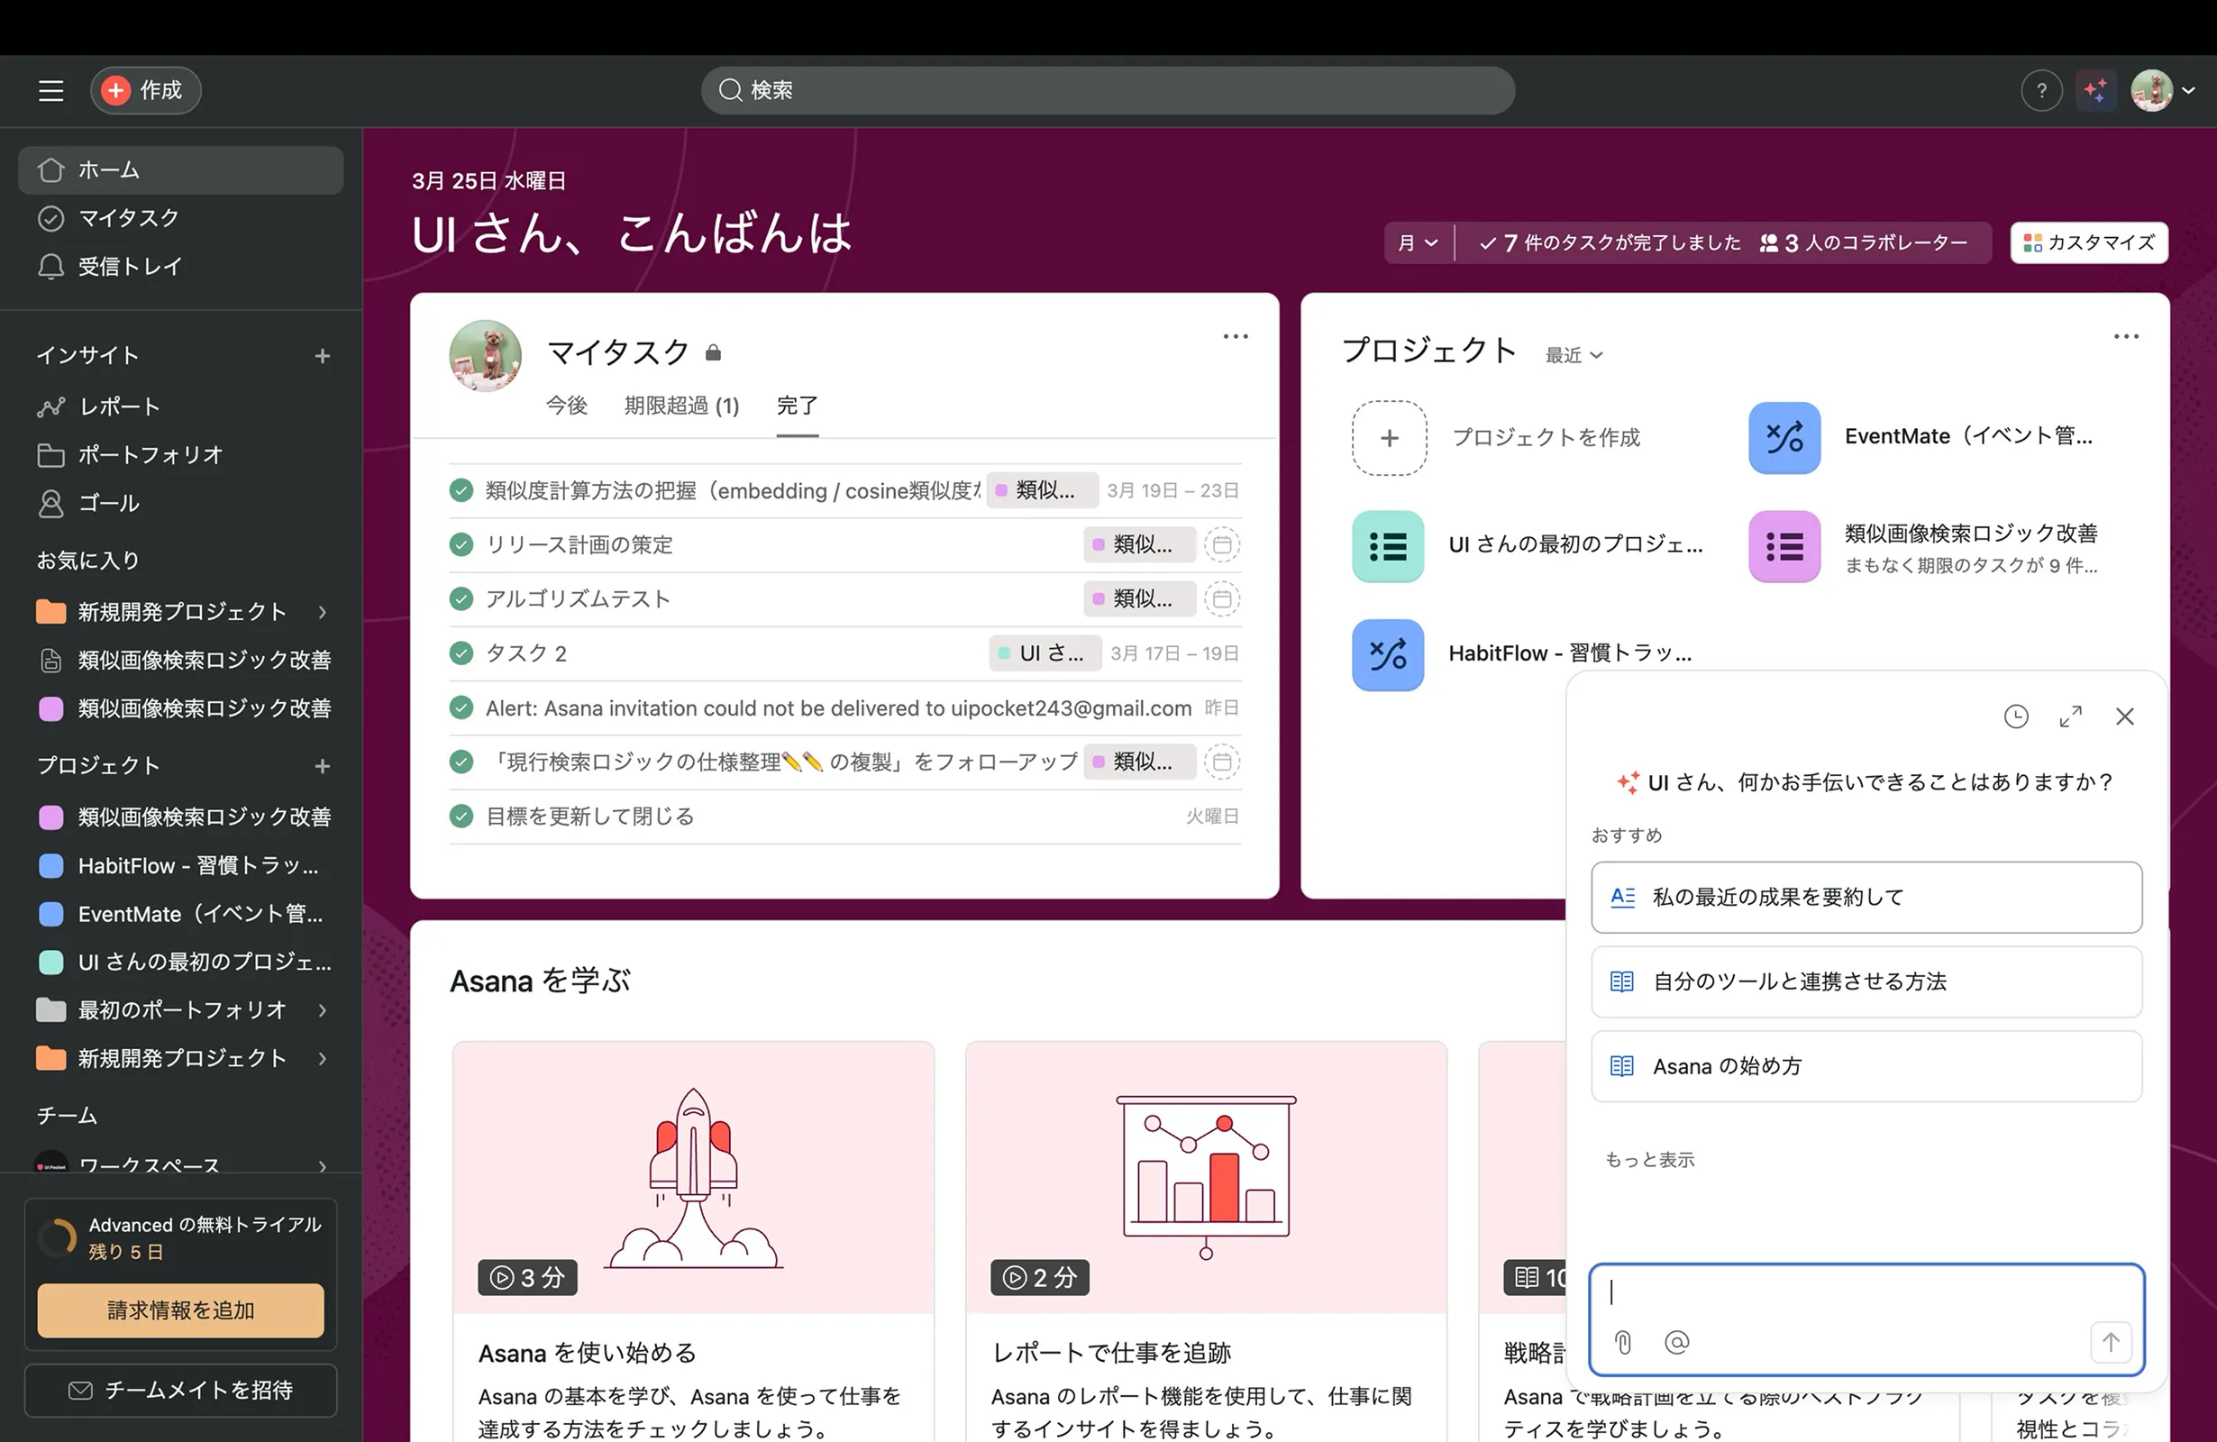
Task: Open マイタスク widget three-dot menu
Action: [x=1236, y=336]
